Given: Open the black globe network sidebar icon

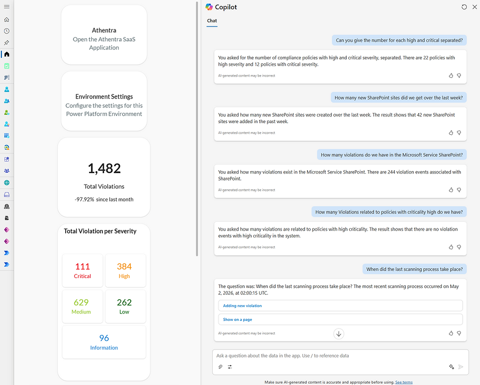Looking at the screenshot, I should coord(7,206).
